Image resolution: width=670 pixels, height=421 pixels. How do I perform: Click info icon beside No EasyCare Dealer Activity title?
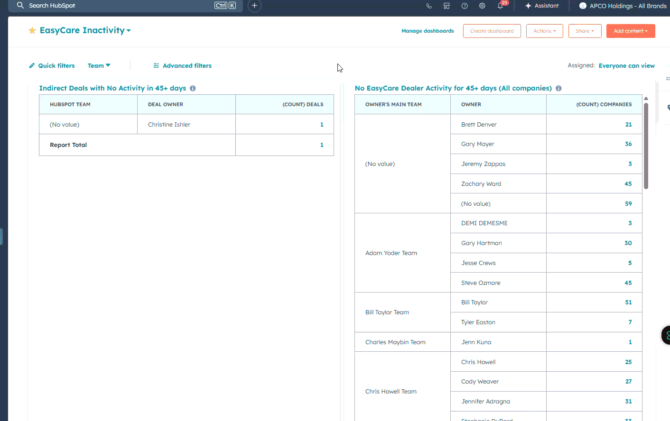[x=558, y=88]
